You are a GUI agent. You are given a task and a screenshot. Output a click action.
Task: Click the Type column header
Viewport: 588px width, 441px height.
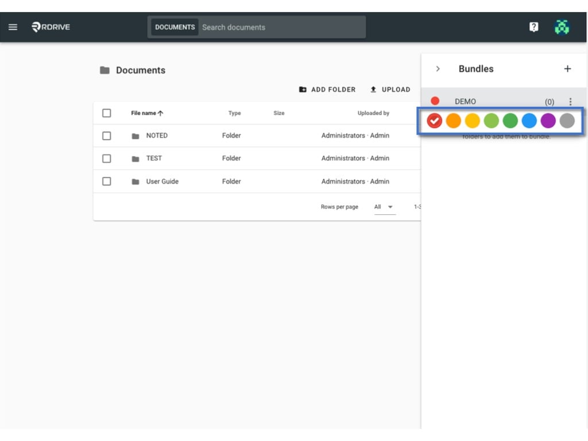[x=234, y=113]
